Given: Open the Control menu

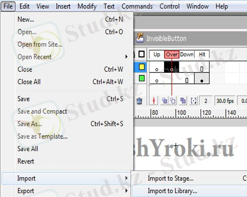Looking at the screenshot, I should point(169,6).
